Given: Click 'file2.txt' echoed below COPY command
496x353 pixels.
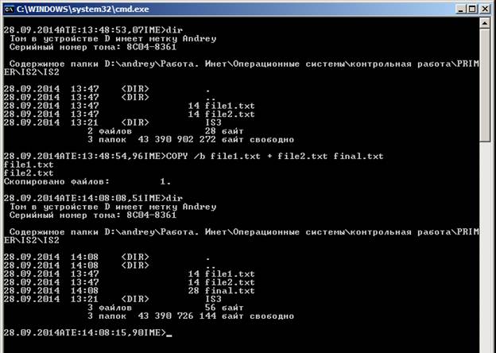Looking at the screenshot, I should click(x=29, y=173).
